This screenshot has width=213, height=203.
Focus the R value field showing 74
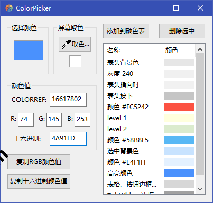(x=26, y=120)
